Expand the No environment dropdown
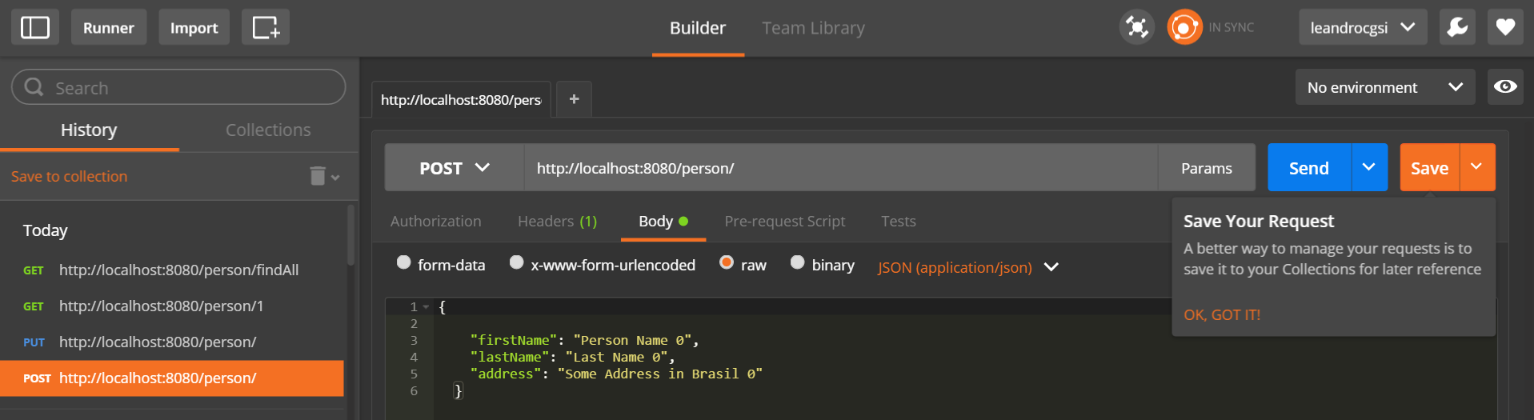This screenshot has height=420, width=1534. 1384,87
